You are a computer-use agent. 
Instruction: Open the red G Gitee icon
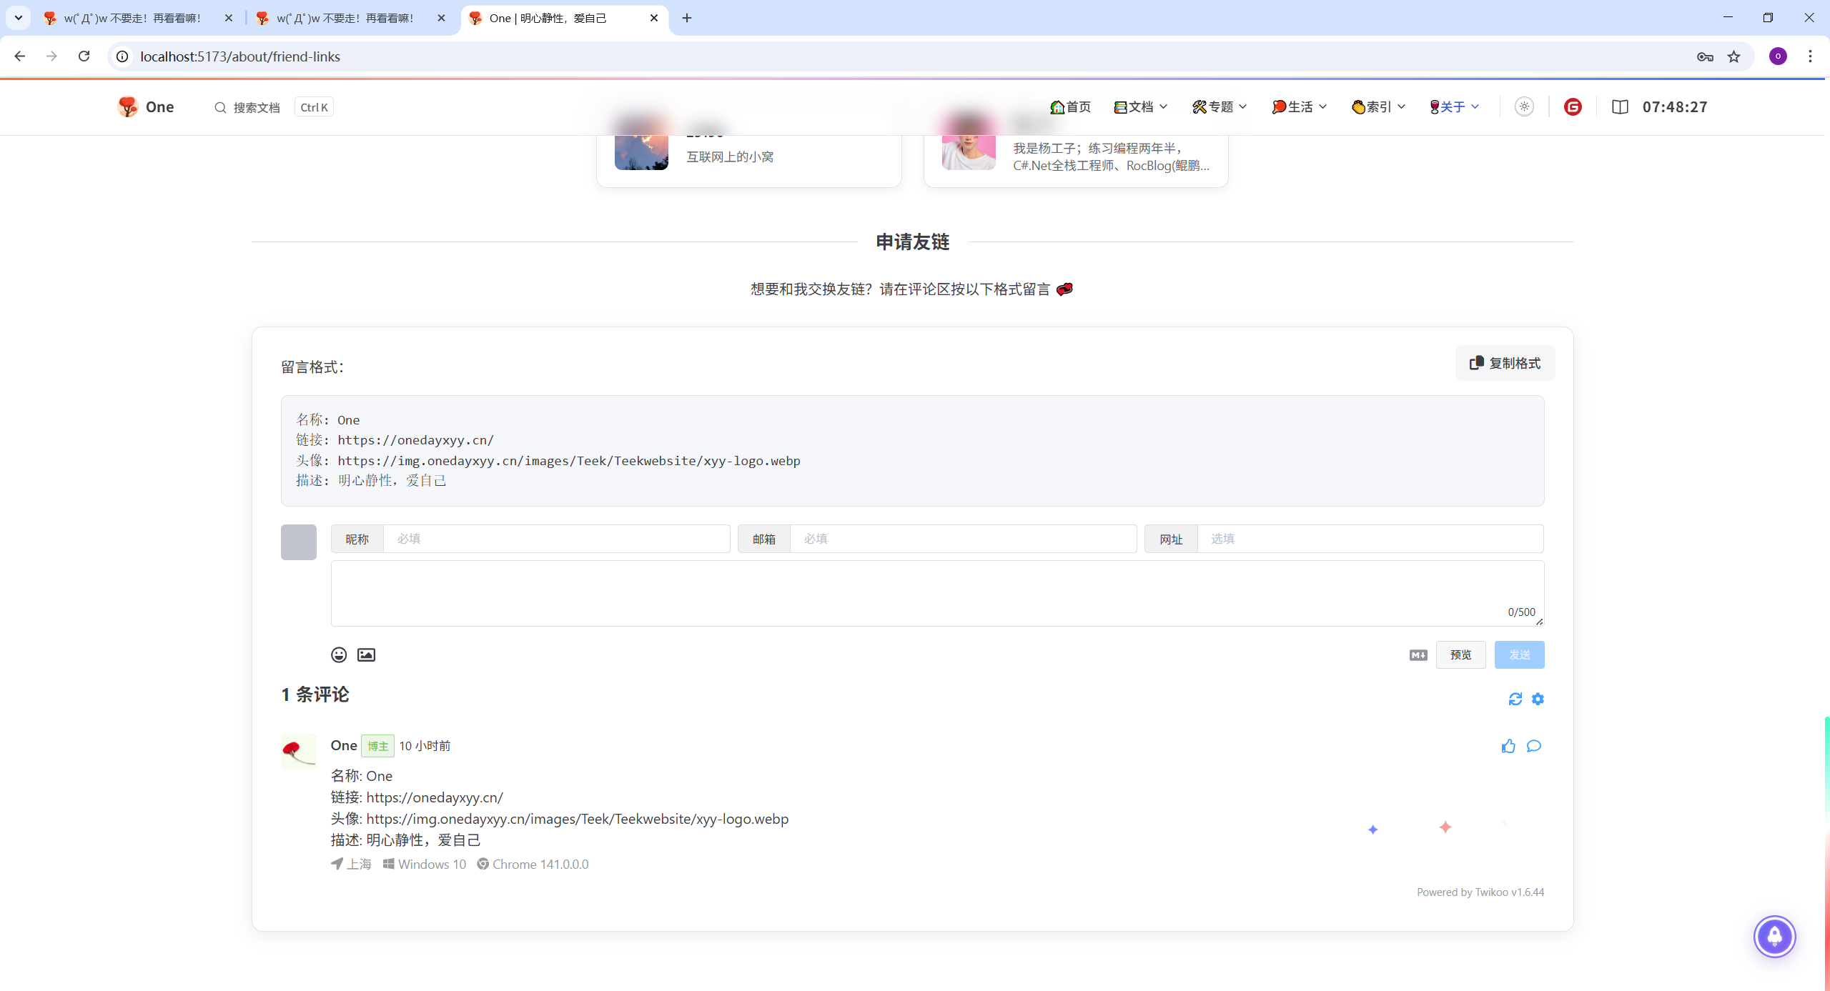[1573, 107]
